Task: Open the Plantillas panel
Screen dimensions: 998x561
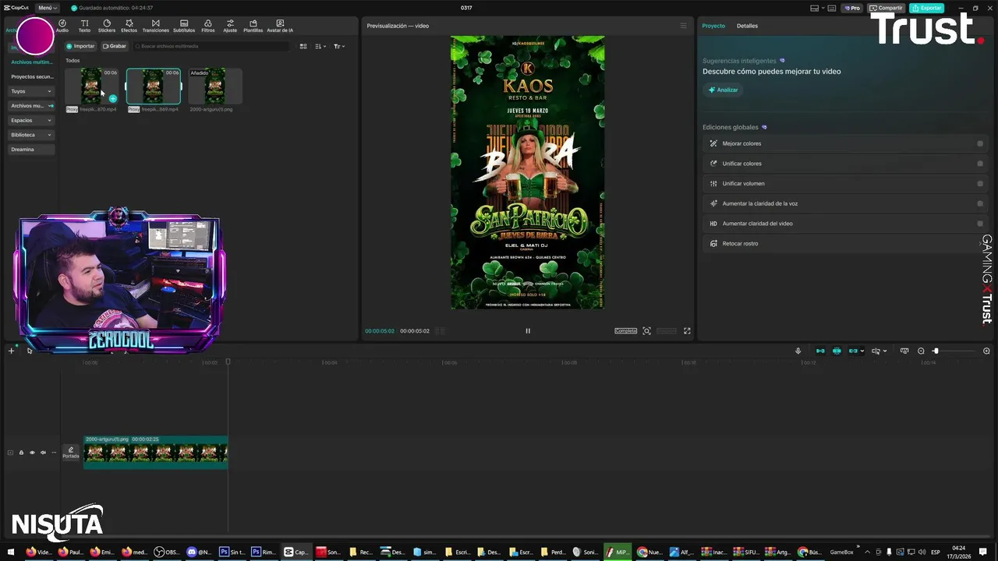Action: (x=253, y=26)
